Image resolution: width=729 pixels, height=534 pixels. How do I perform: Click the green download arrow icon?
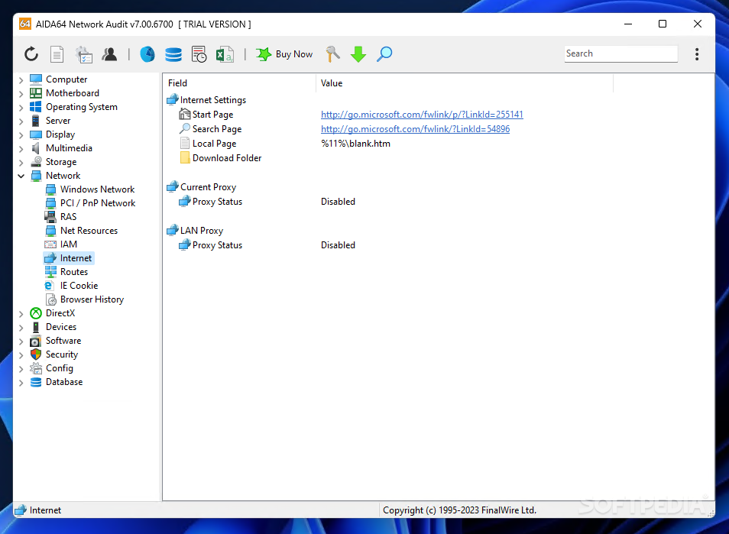point(358,54)
